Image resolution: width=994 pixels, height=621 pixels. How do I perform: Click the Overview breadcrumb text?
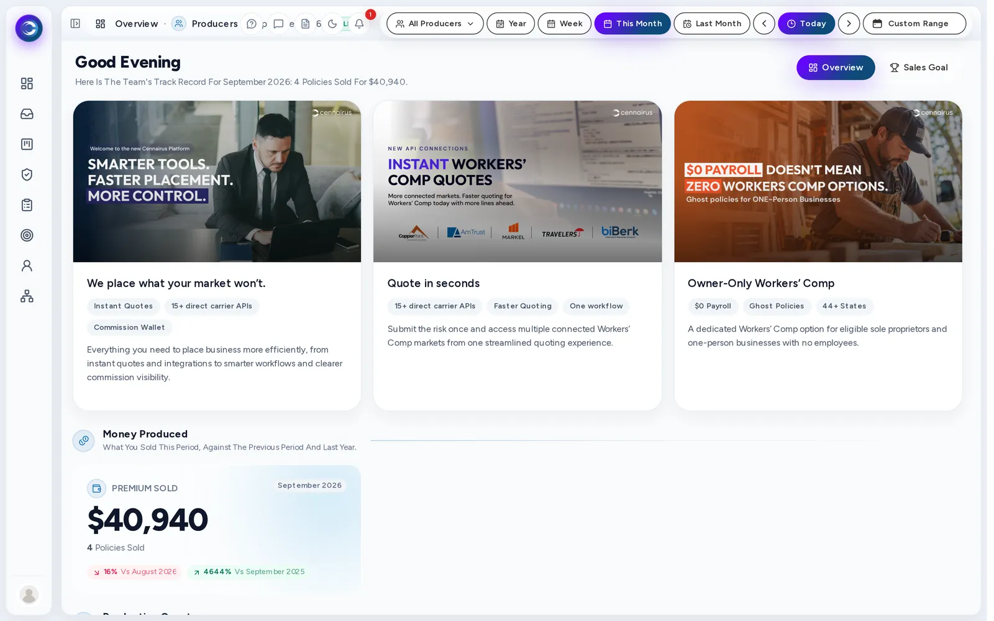(x=137, y=24)
